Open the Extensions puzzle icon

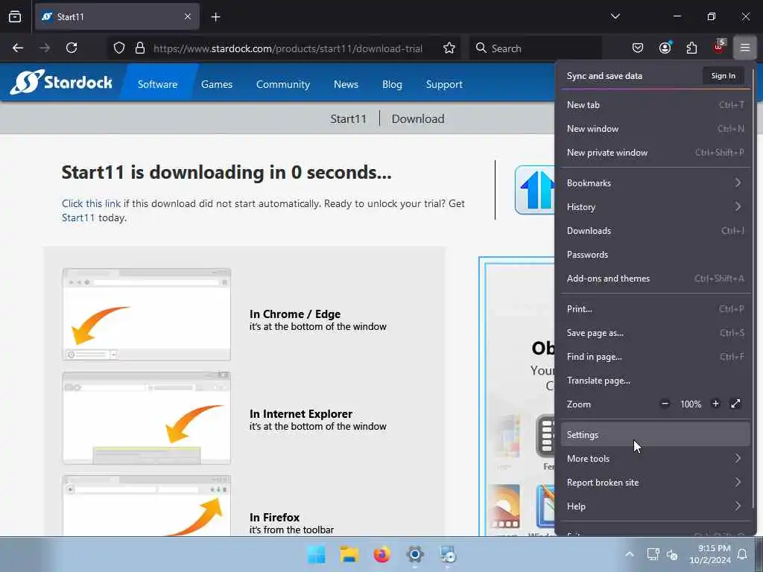691,48
